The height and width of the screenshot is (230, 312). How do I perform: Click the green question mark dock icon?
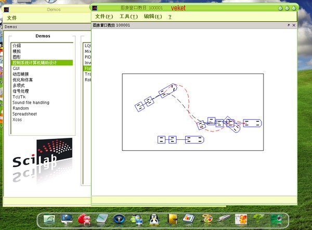258,218
